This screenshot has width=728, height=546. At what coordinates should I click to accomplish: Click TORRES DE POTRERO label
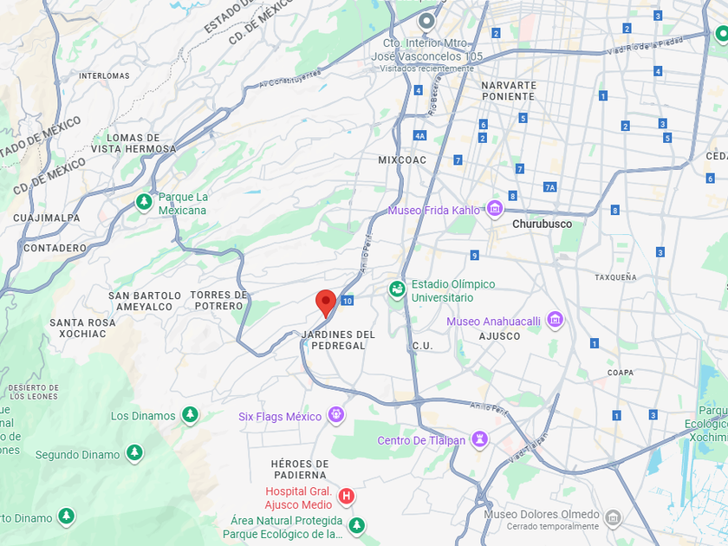pyautogui.click(x=218, y=301)
